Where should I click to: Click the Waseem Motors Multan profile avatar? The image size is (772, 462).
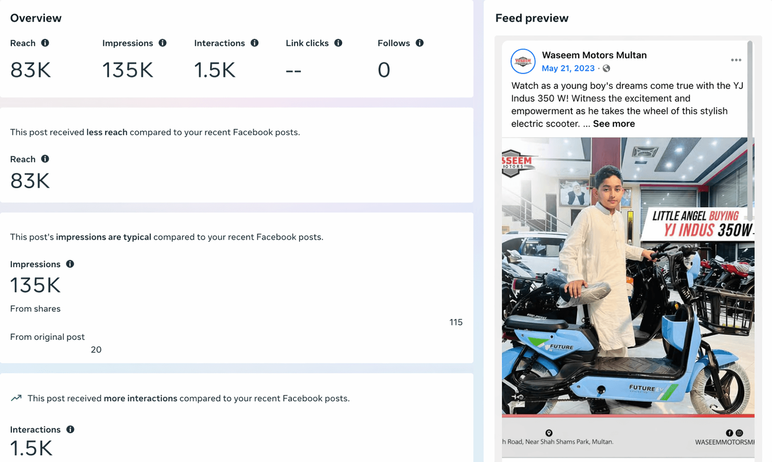[523, 61]
